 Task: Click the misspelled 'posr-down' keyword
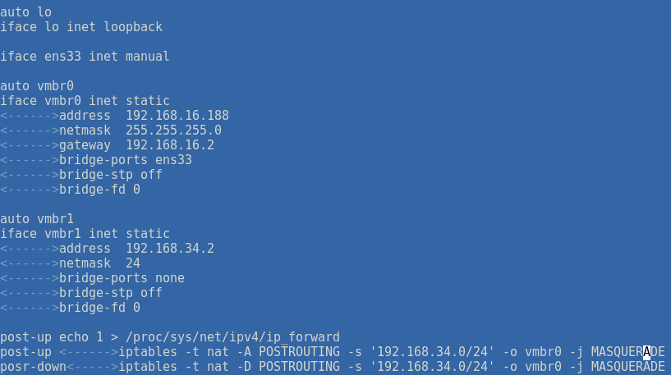(x=33, y=366)
